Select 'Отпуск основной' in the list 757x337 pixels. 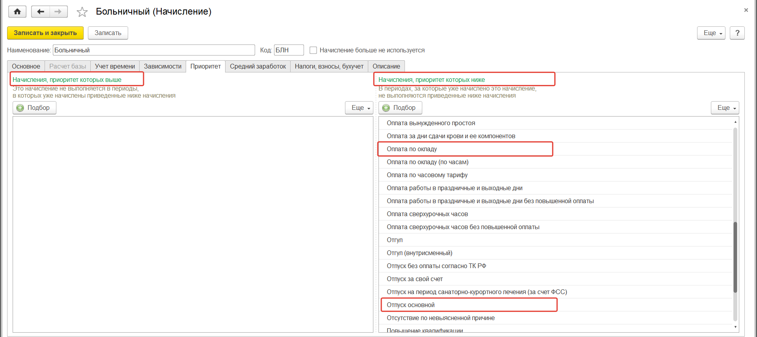point(410,305)
